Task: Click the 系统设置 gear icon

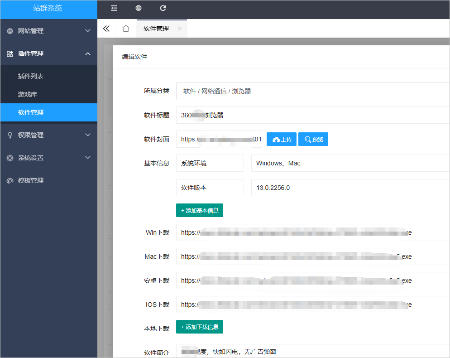Action: 10,158
